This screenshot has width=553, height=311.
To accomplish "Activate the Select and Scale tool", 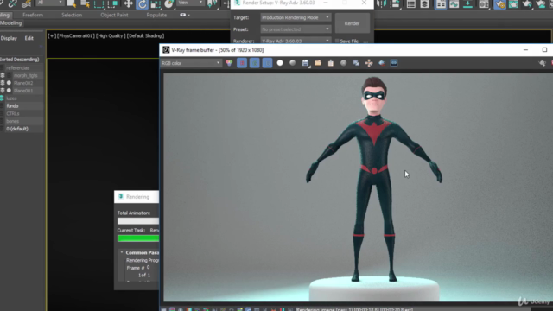I will pos(156,3).
